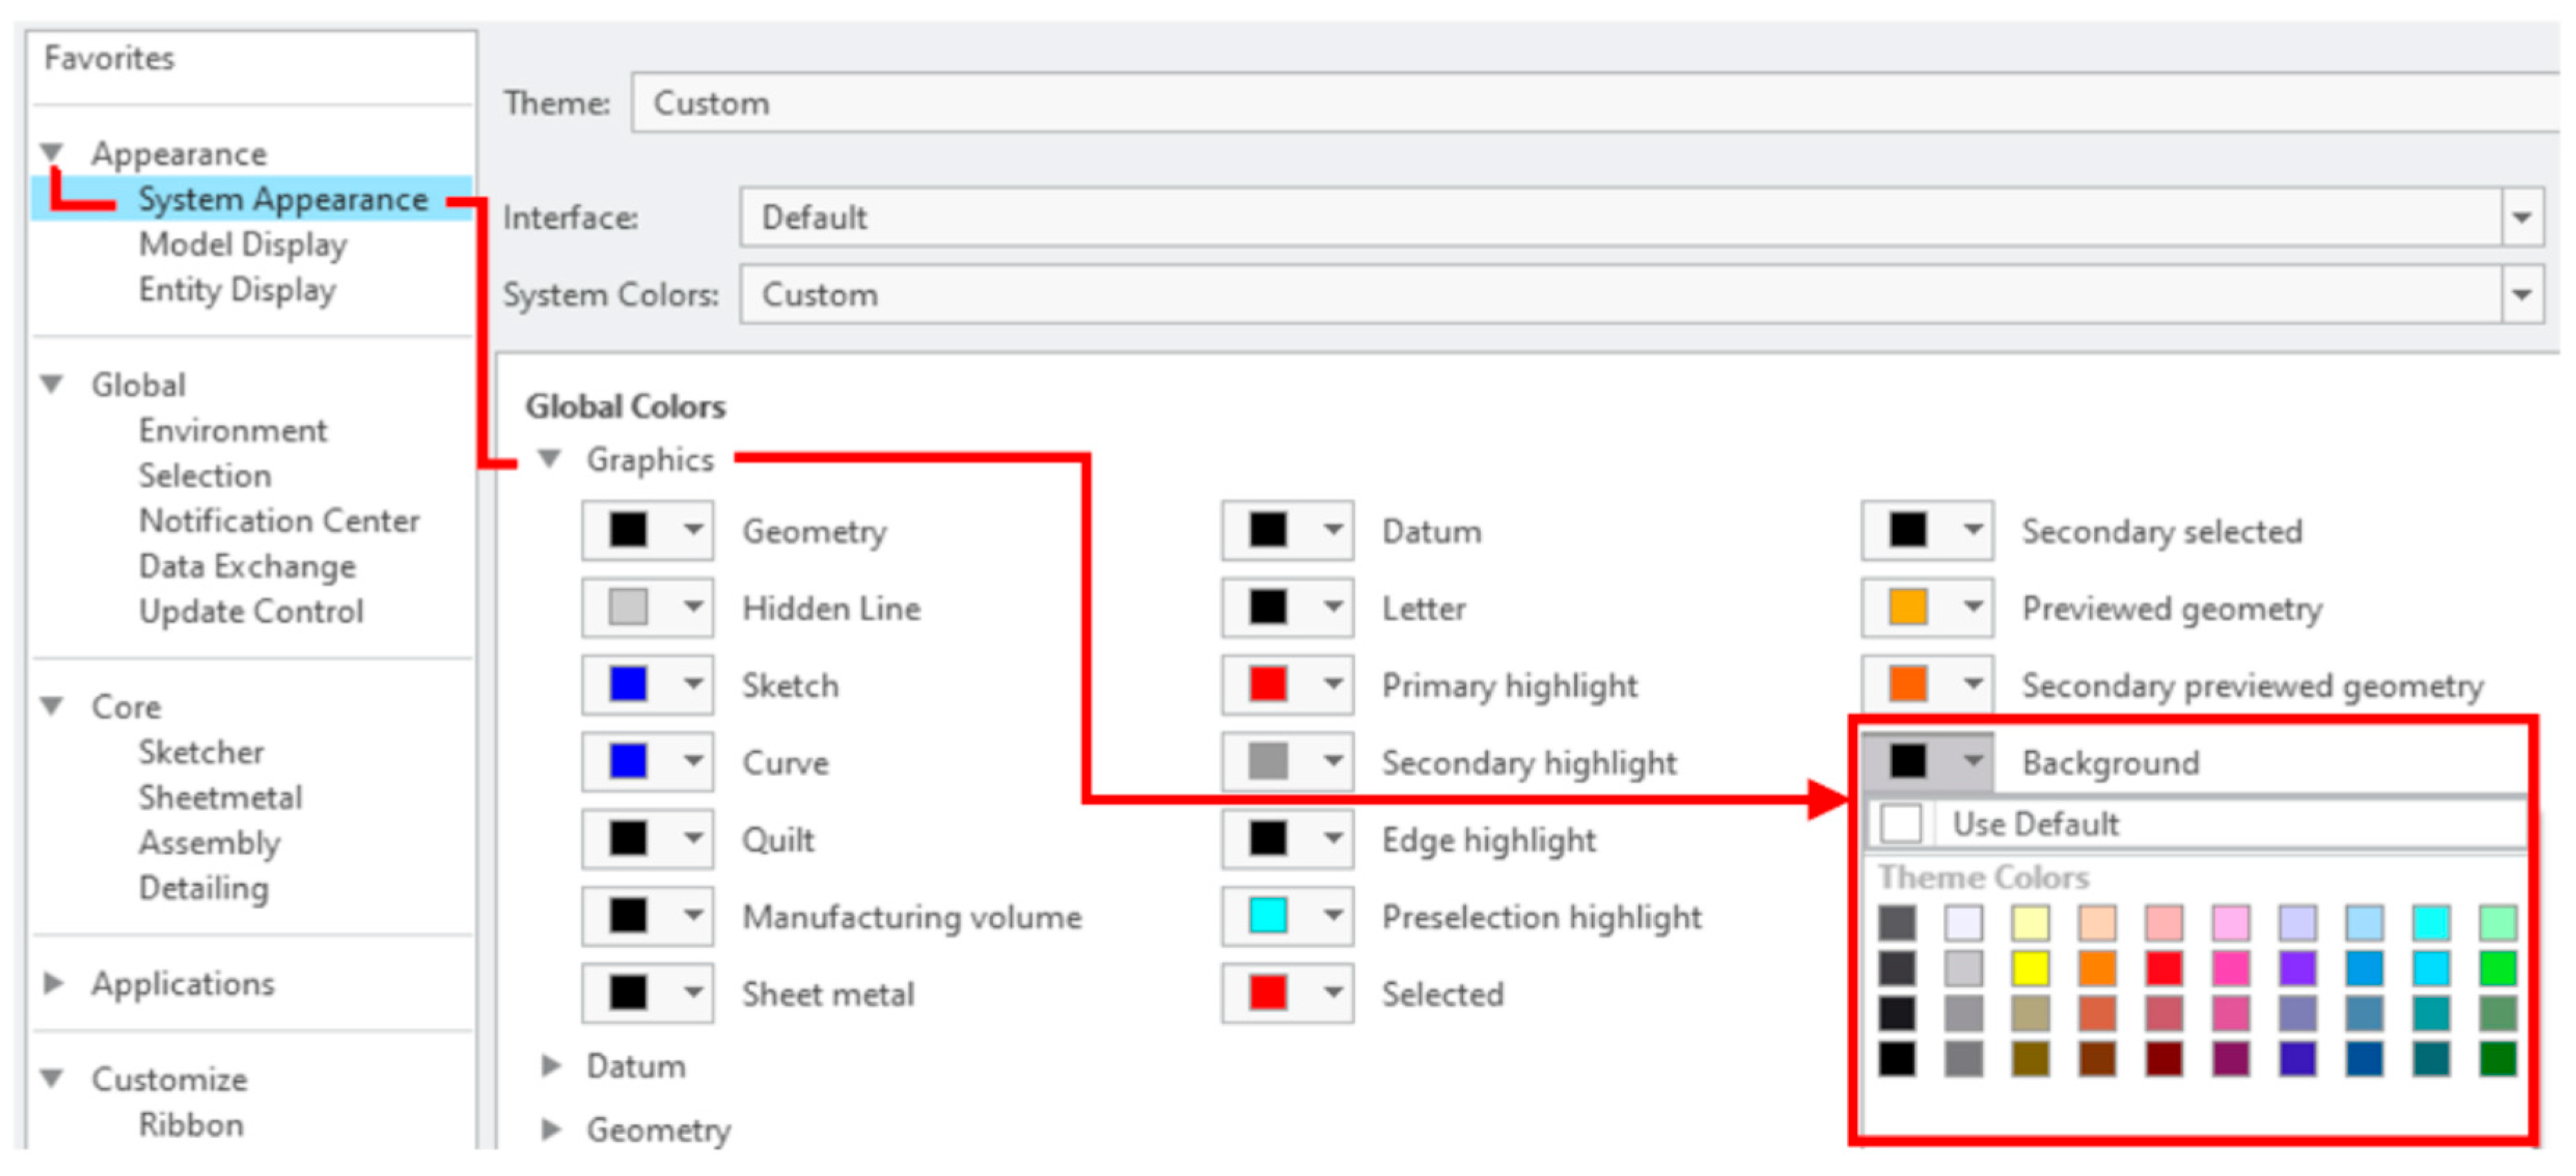Expand the Applications tree group
The width and height of the screenshot is (2576, 1176).
click(53, 983)
